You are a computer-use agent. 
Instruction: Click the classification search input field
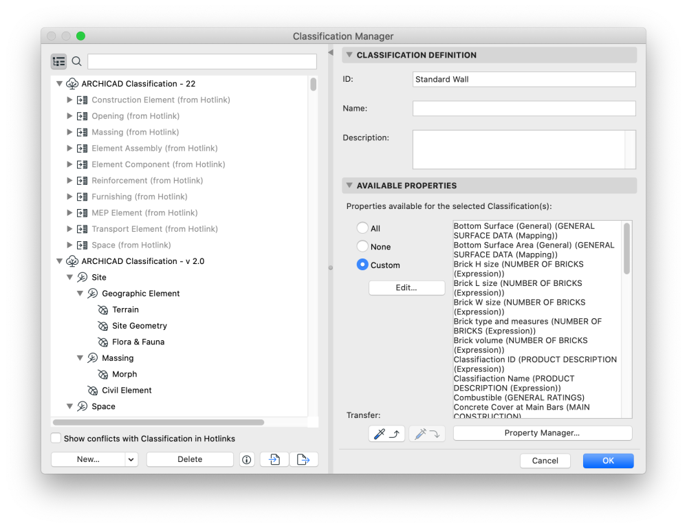click(x=202, y=61)
